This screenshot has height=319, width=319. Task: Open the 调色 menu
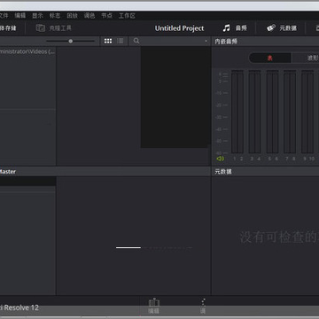[x=89, y=16]
